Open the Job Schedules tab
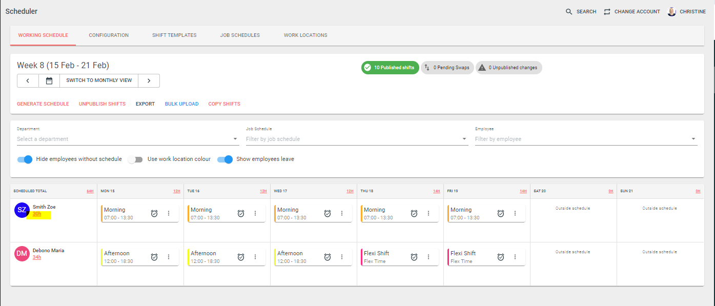 click(240, 35)
